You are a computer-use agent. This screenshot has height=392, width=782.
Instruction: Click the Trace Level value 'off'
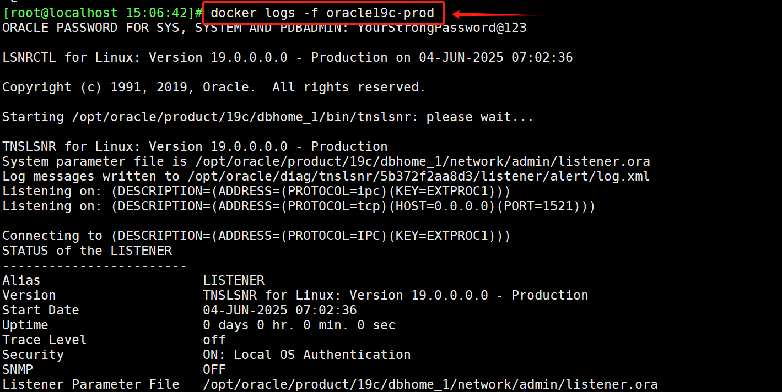coord(214,340)
